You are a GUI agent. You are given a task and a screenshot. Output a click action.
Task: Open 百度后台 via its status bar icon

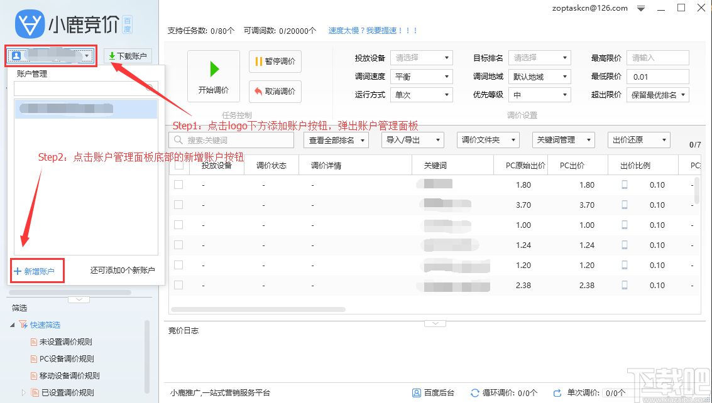coord(416,392)
